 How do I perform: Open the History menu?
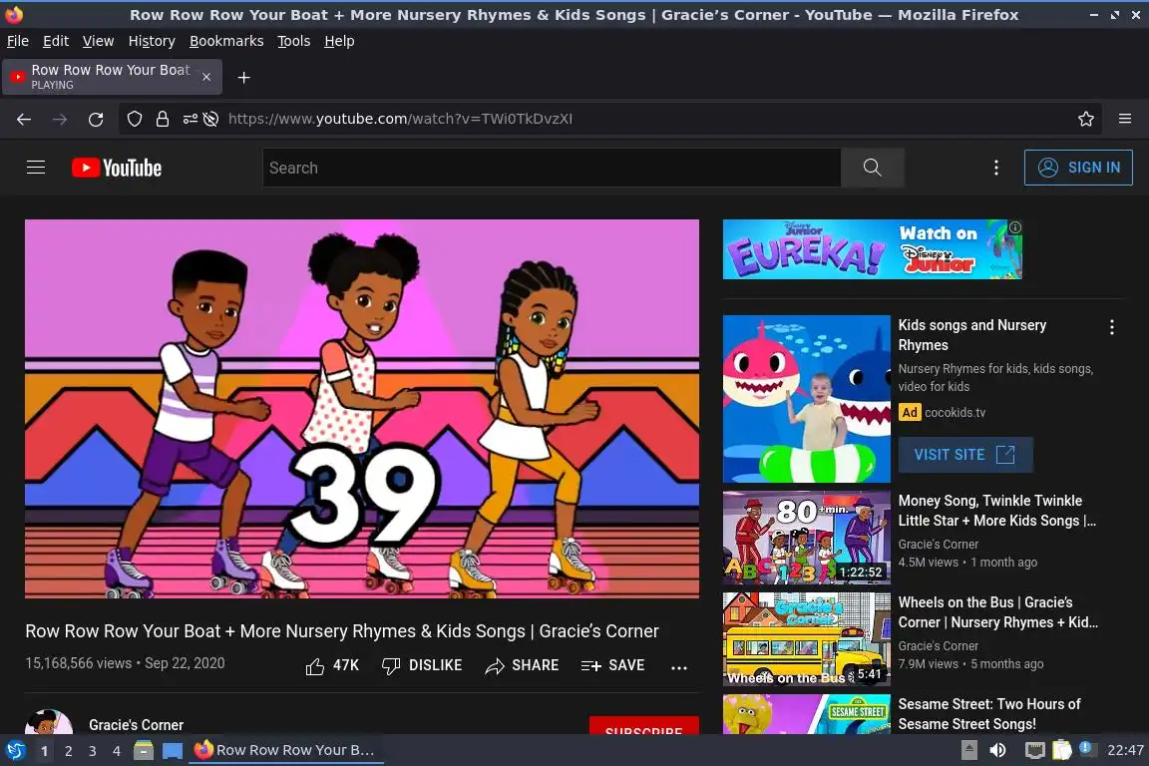[152, 41]
